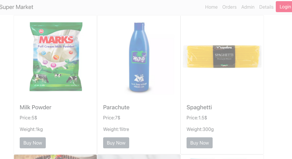The width and height of the screenshot is (292, 159).
Task: Click the Parachute product title
Action: point(116,107)
